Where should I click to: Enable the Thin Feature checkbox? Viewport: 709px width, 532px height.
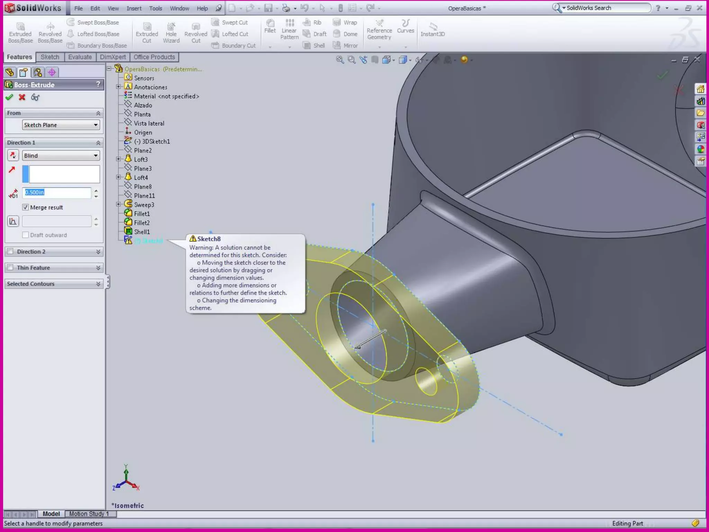(x=11, y=268)
